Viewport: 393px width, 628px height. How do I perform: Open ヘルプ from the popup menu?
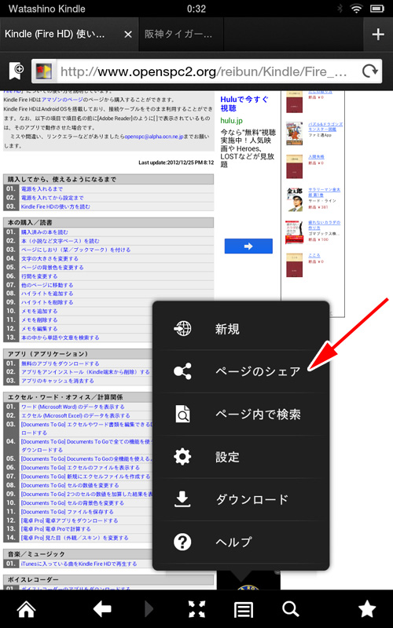(241, 542)
